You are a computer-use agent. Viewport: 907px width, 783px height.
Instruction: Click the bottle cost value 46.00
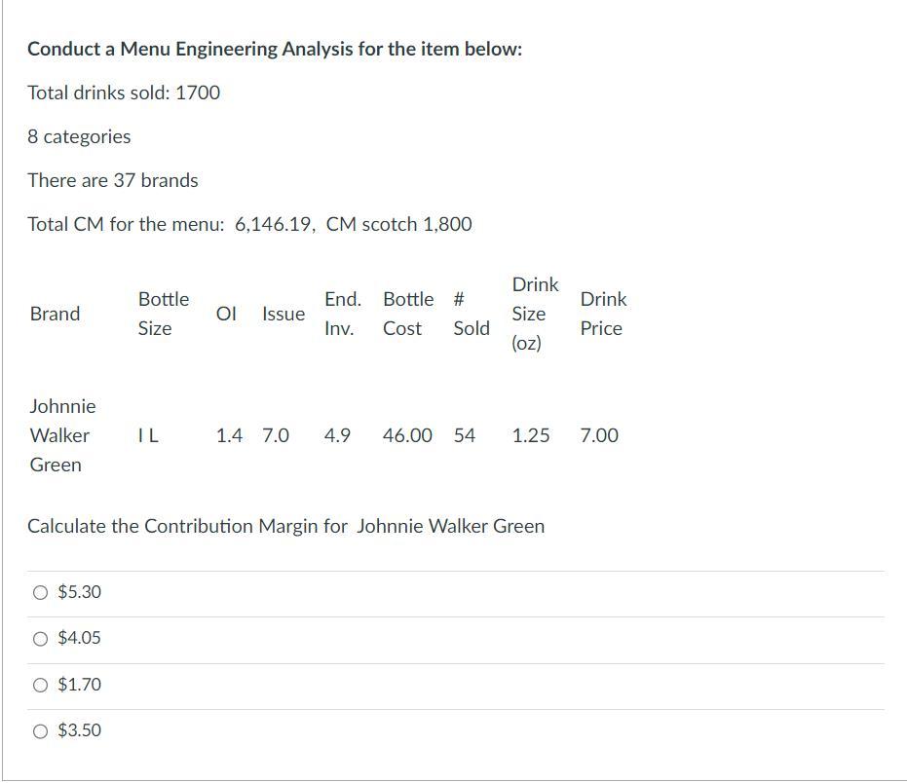[406, 435]
